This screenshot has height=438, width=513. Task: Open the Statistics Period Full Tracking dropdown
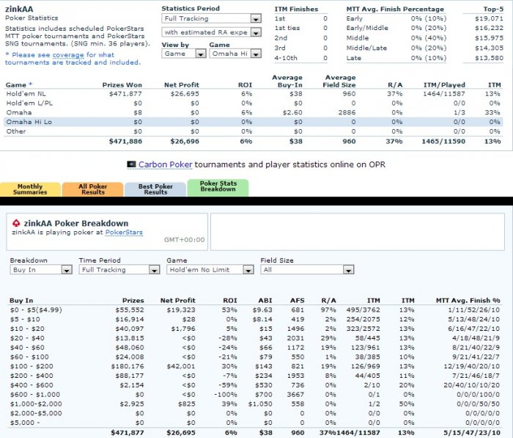(211, 18)
